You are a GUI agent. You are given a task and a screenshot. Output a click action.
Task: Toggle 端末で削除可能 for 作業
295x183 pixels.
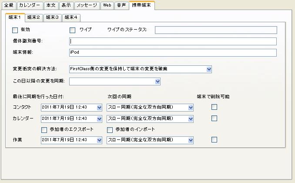[215, 140]
